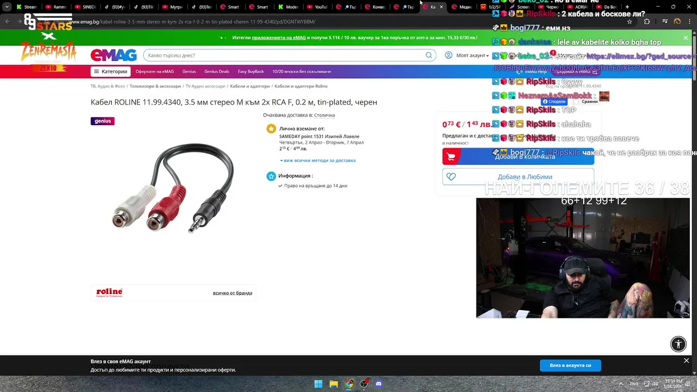Add product to cart button
This screenshot has height=392, width=697.
pyautogui.click(x=518, y=156)
